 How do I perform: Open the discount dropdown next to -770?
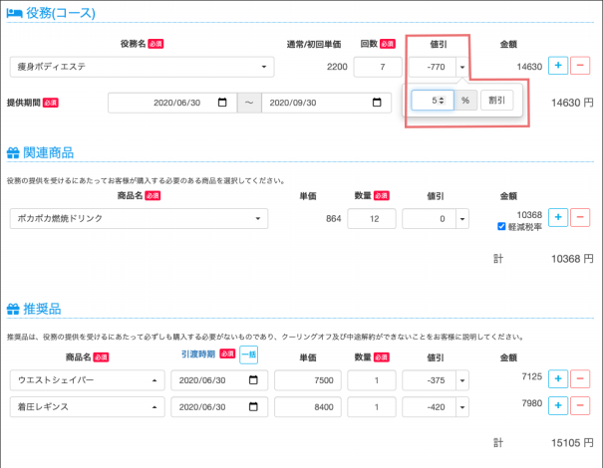click(462, 67)
